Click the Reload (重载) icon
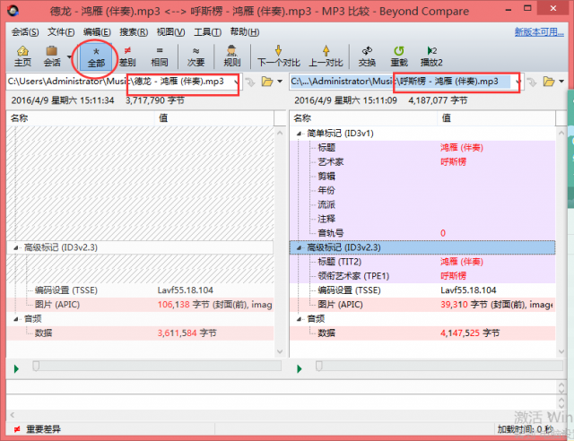The image size is (574, 441). [x=398, y=51]
